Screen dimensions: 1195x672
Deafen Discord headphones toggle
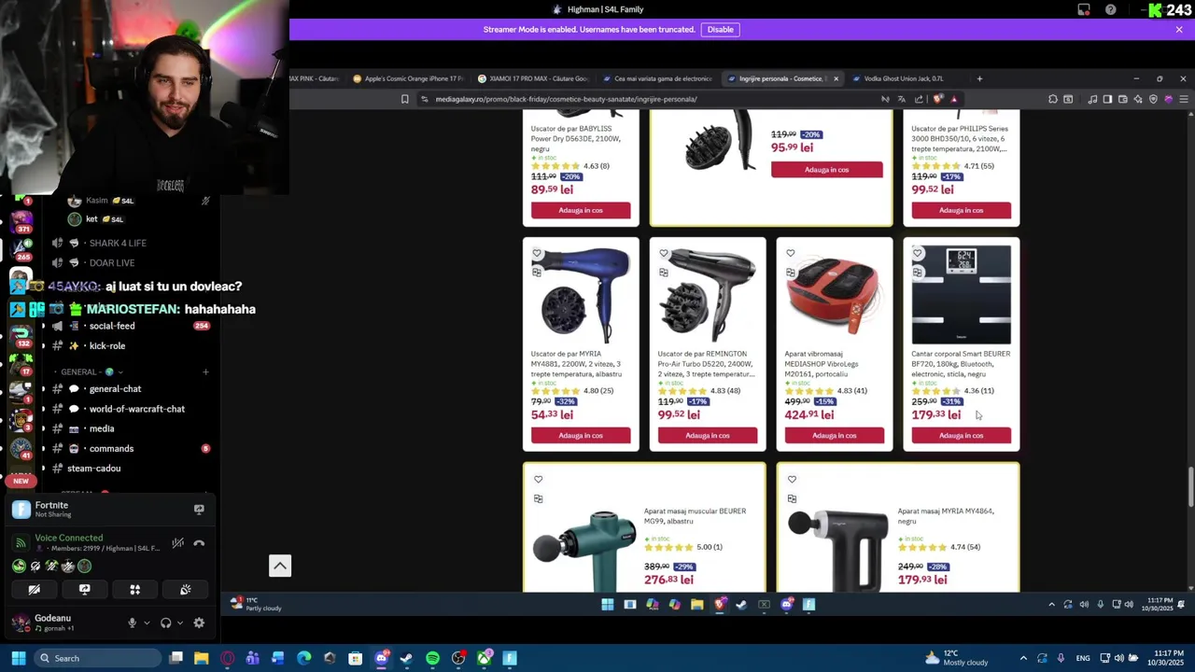165,623
